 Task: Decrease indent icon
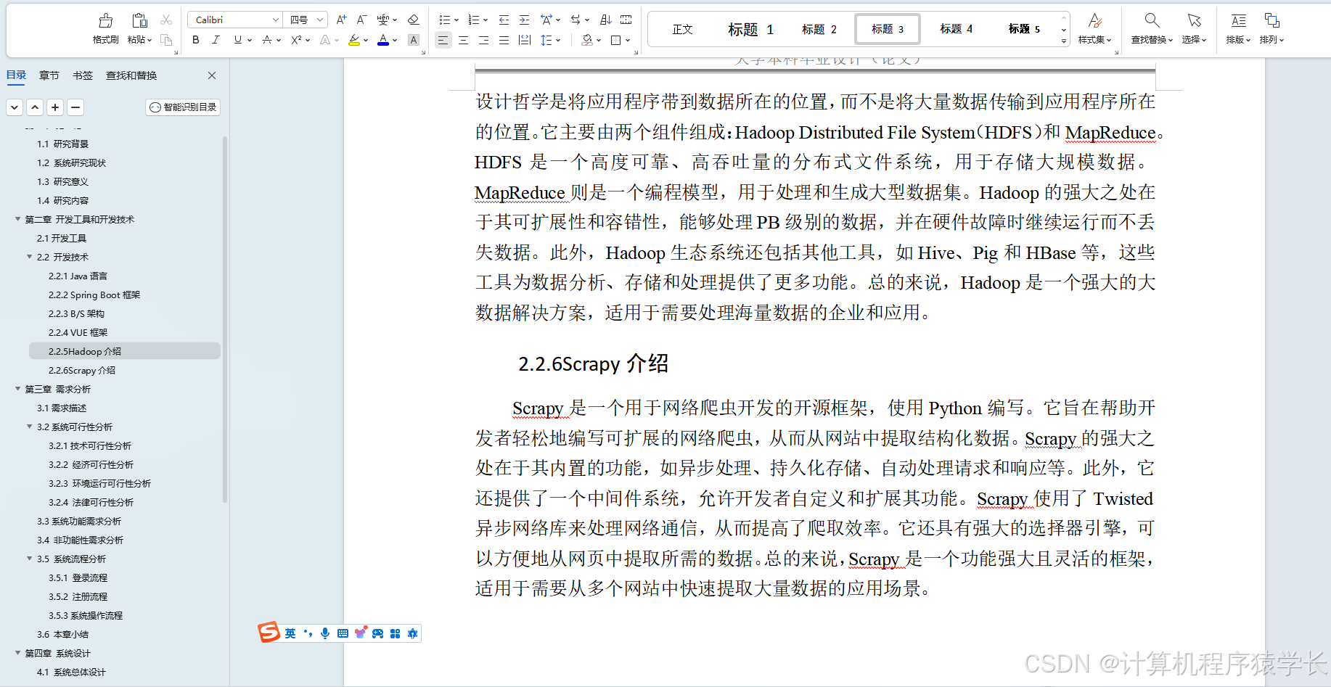tap(504, 20)
